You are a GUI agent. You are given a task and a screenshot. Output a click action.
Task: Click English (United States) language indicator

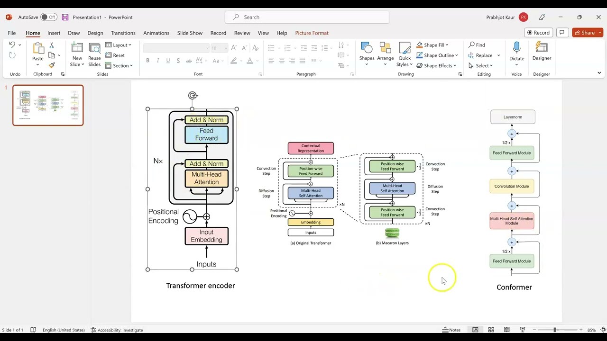point(64,330)
